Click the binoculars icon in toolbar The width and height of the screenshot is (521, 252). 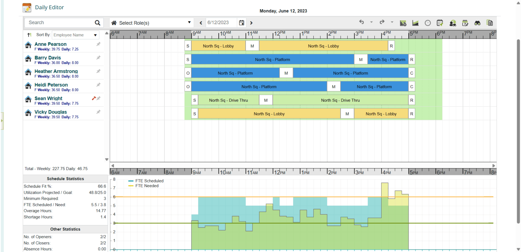coord(477,23)
